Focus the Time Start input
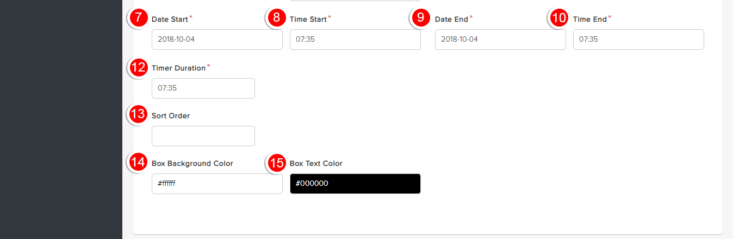The height and width of the screenshot is (239, 733). pos(355,40)
